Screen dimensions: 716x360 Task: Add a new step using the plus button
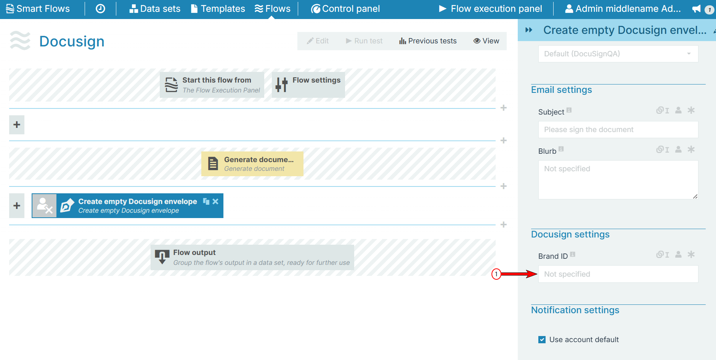click(16, 125)
